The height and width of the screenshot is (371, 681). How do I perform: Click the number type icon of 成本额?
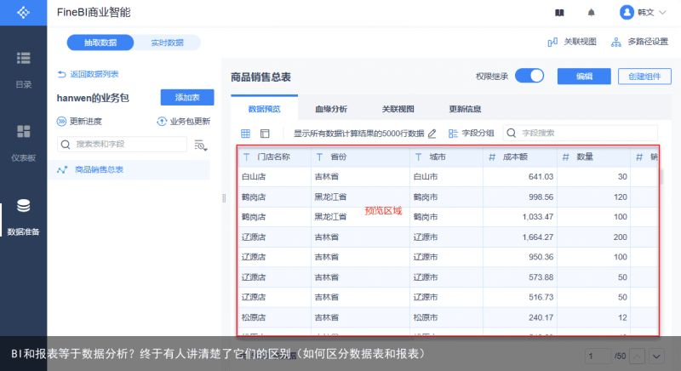click(x=492, y=157)
